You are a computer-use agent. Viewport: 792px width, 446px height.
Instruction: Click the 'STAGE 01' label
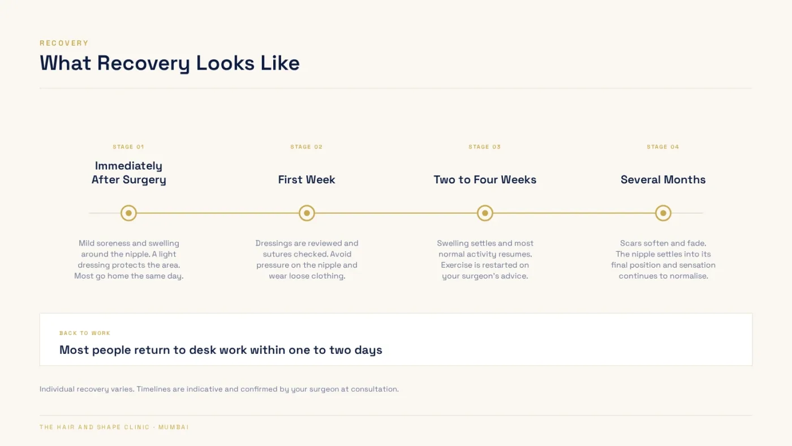(128, 147)
